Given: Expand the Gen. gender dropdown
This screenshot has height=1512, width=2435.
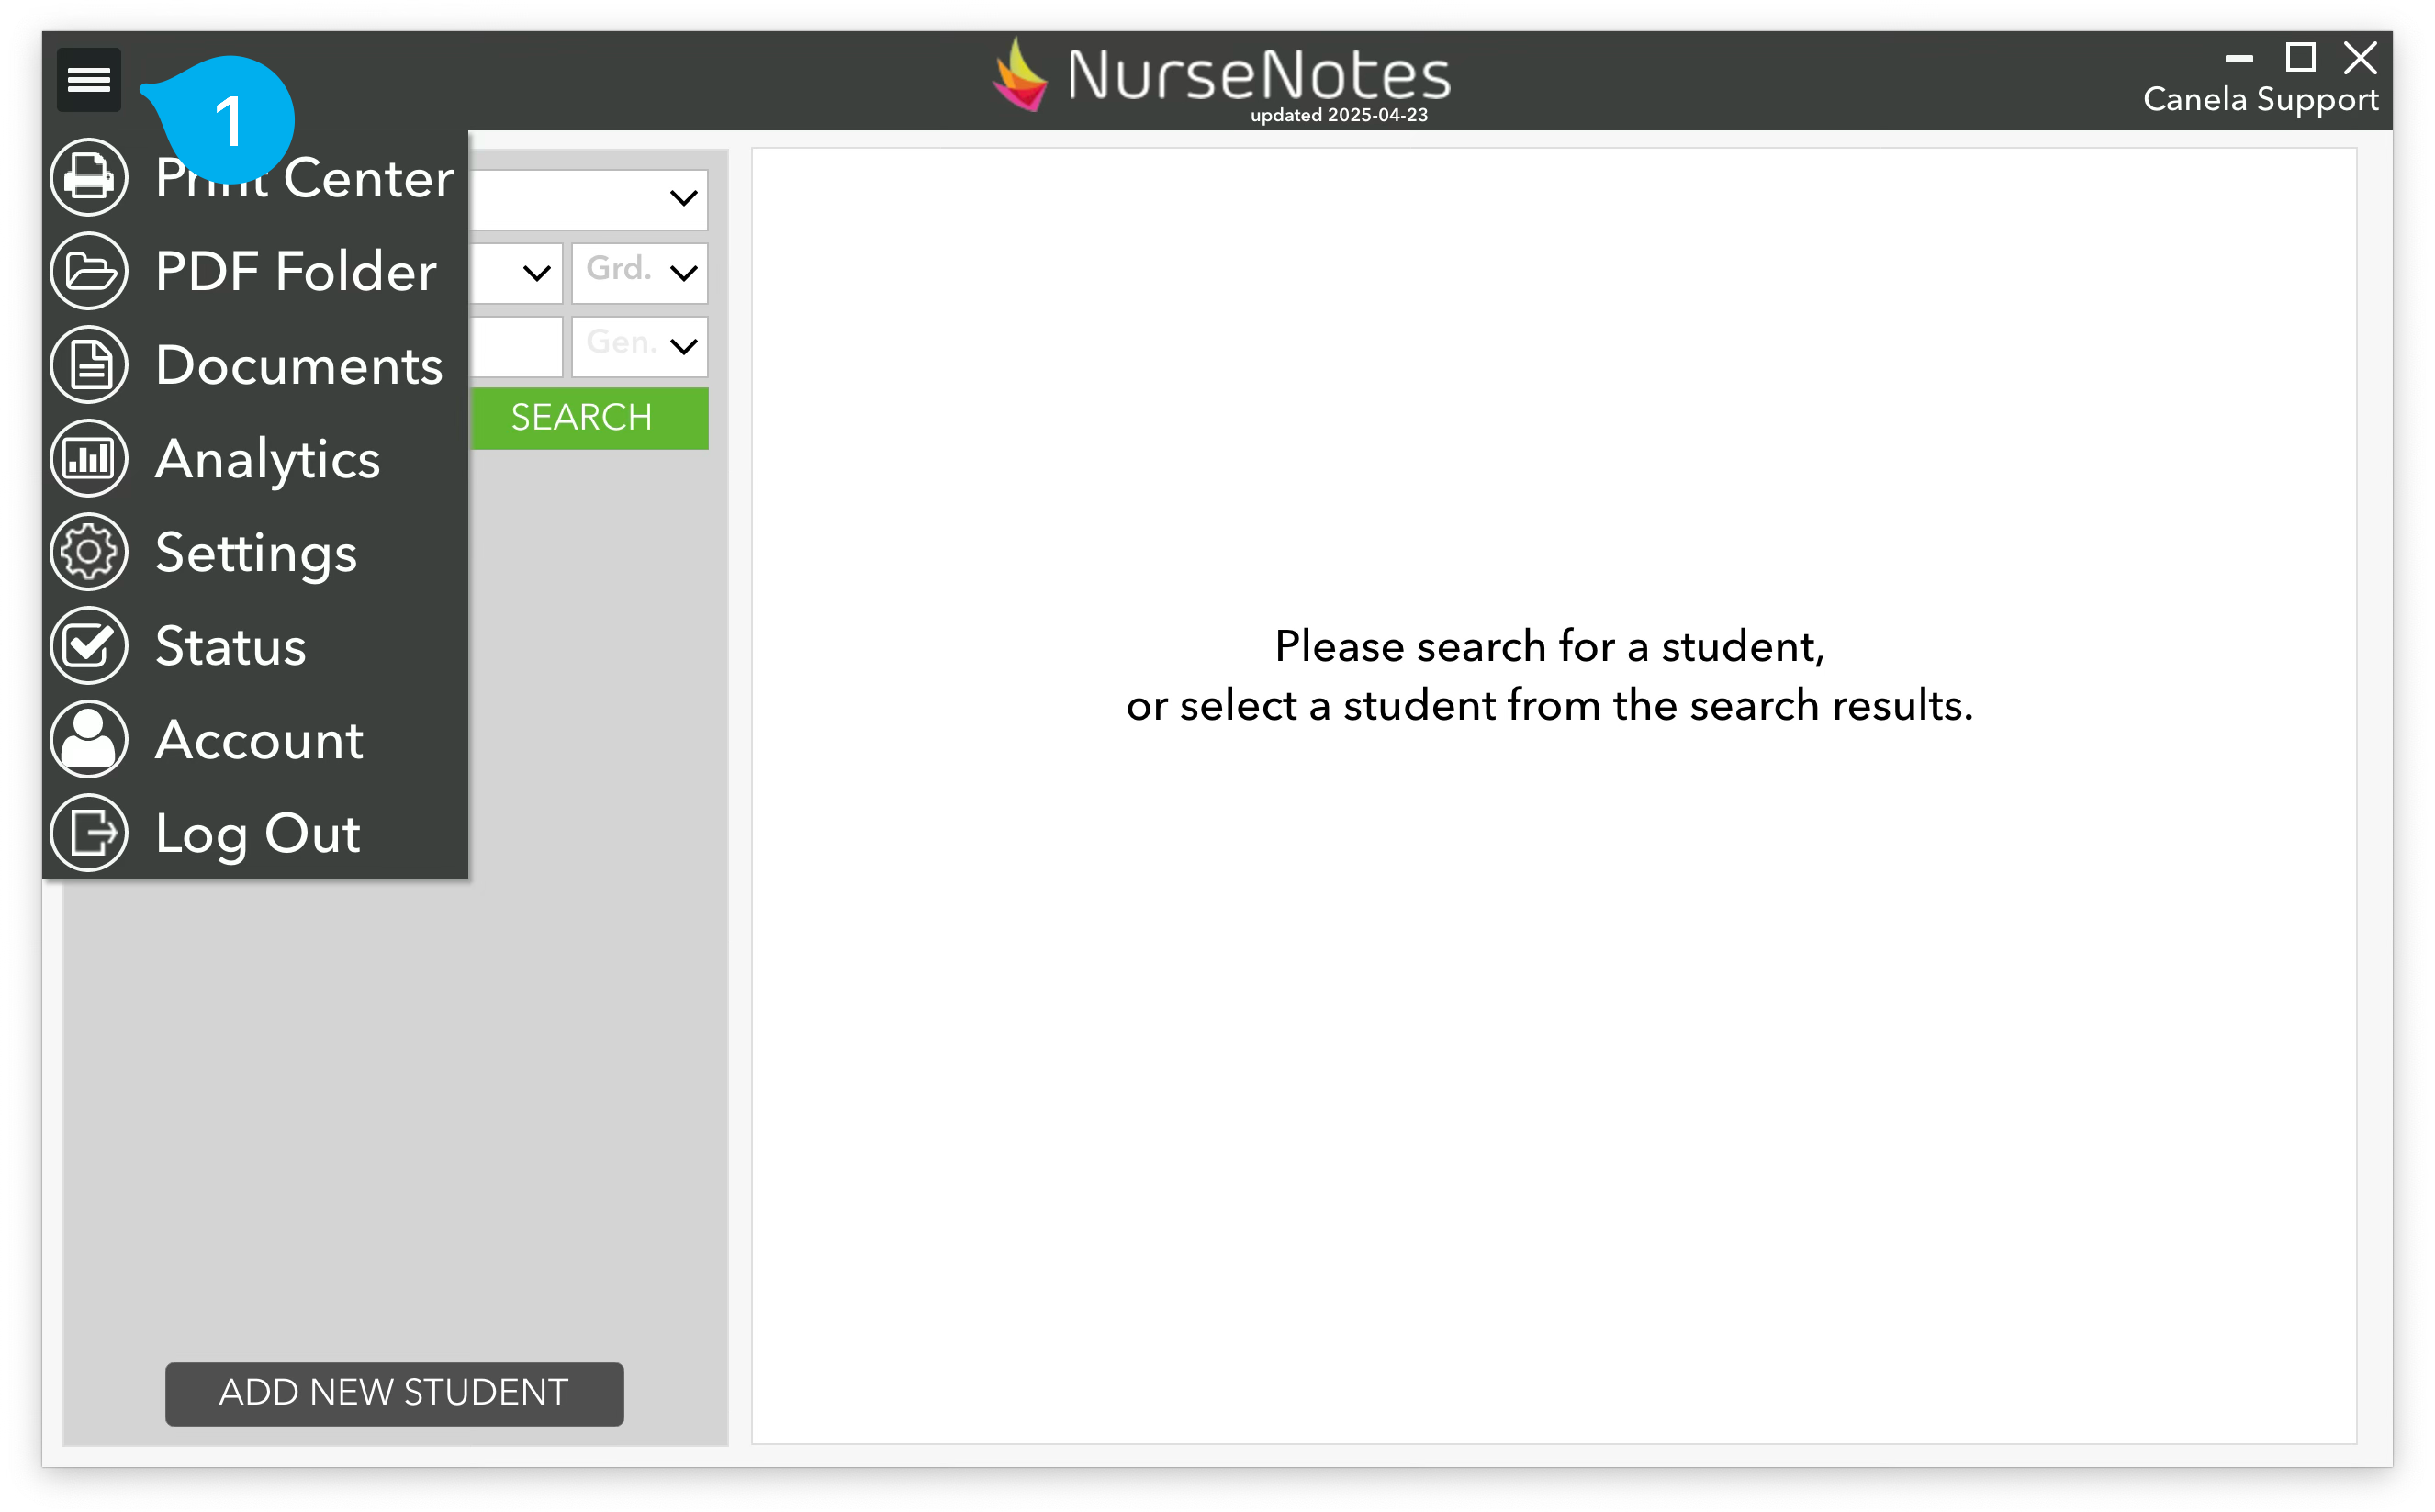Looking at the screenshot, I should [x=640, y=346].
